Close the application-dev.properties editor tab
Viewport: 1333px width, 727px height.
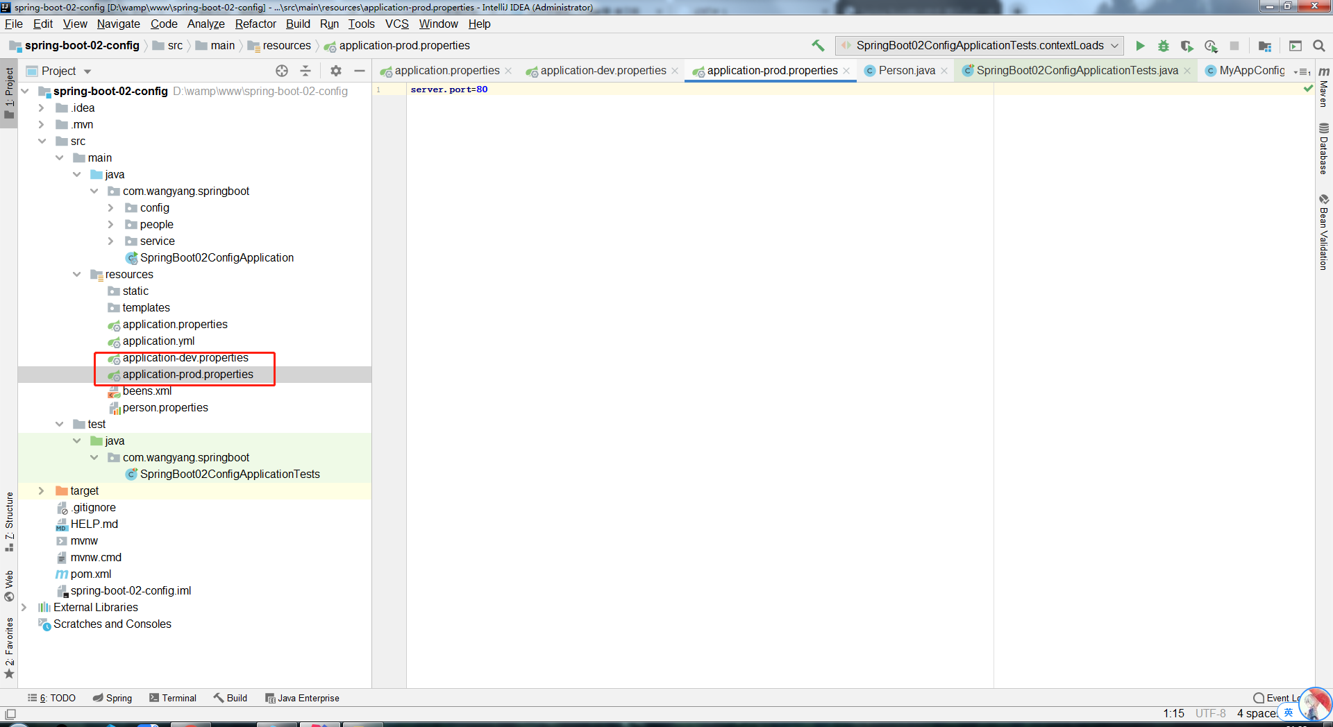(x=675, y=71)
